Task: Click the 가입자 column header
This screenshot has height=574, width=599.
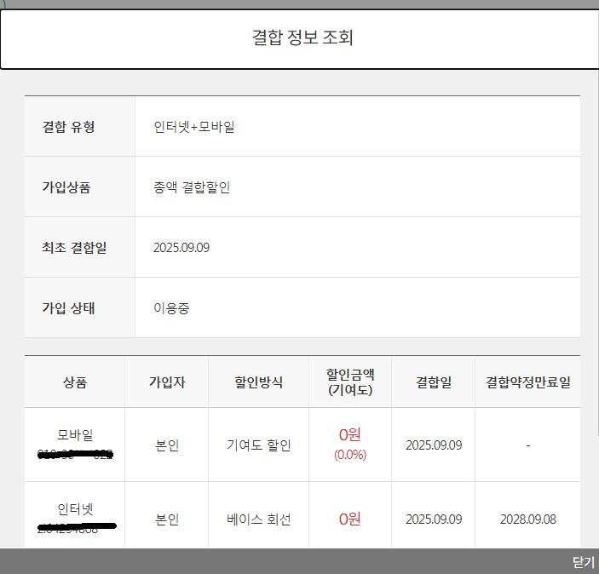Action: [167, 382]
